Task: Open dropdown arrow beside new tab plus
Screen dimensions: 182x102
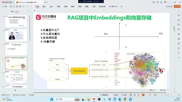Action: pyautogui.click(x=47, y=2)
